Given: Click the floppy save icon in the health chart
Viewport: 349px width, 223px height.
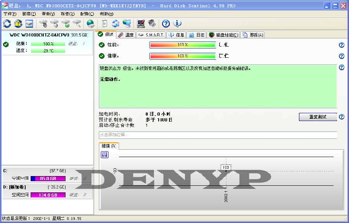Looking at the screenshot, I should [x=105, y=154].
